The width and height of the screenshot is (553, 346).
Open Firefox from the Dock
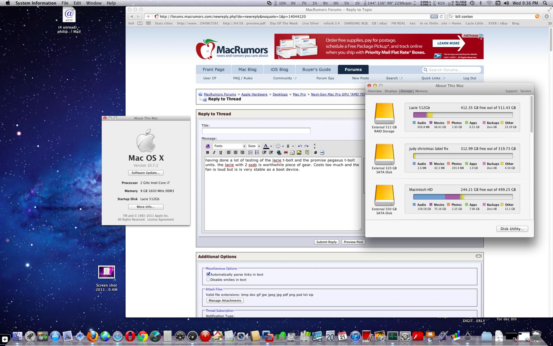point(93,336)
